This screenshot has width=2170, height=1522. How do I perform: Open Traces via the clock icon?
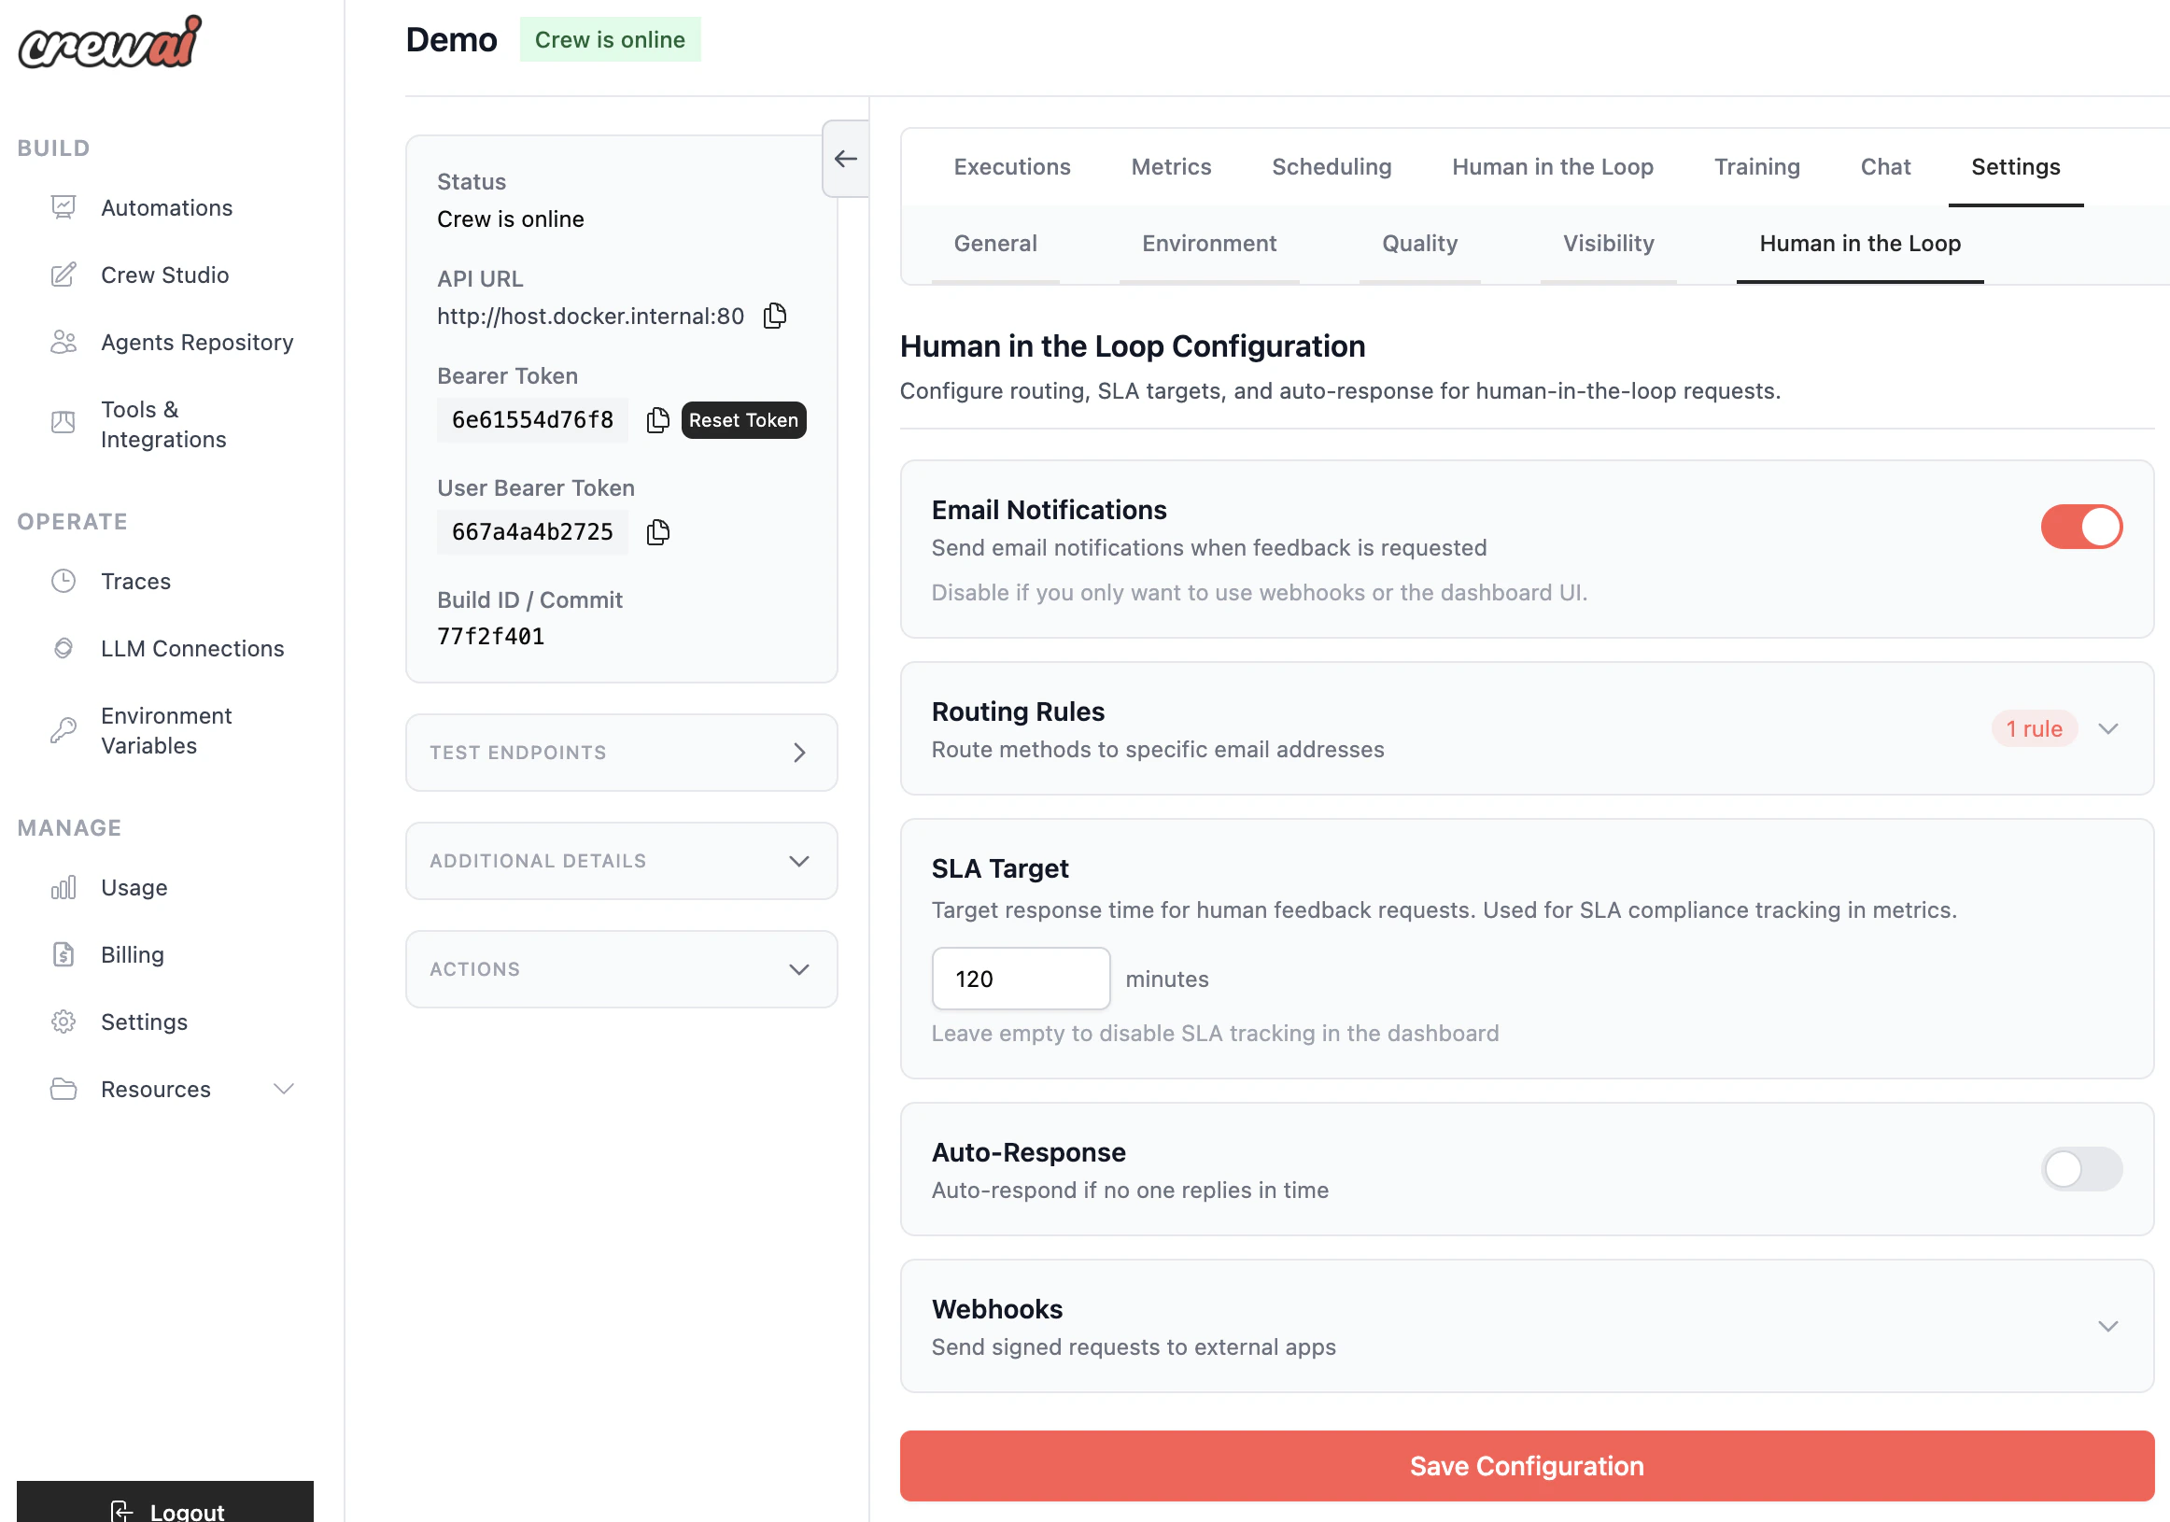63,582
